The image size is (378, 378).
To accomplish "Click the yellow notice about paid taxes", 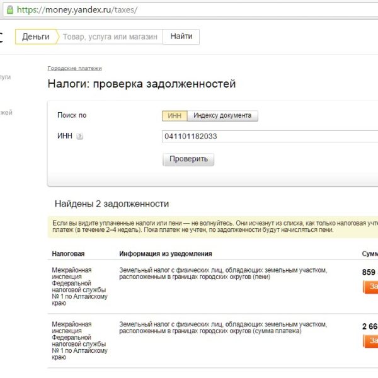I will (x=208, y=227).
